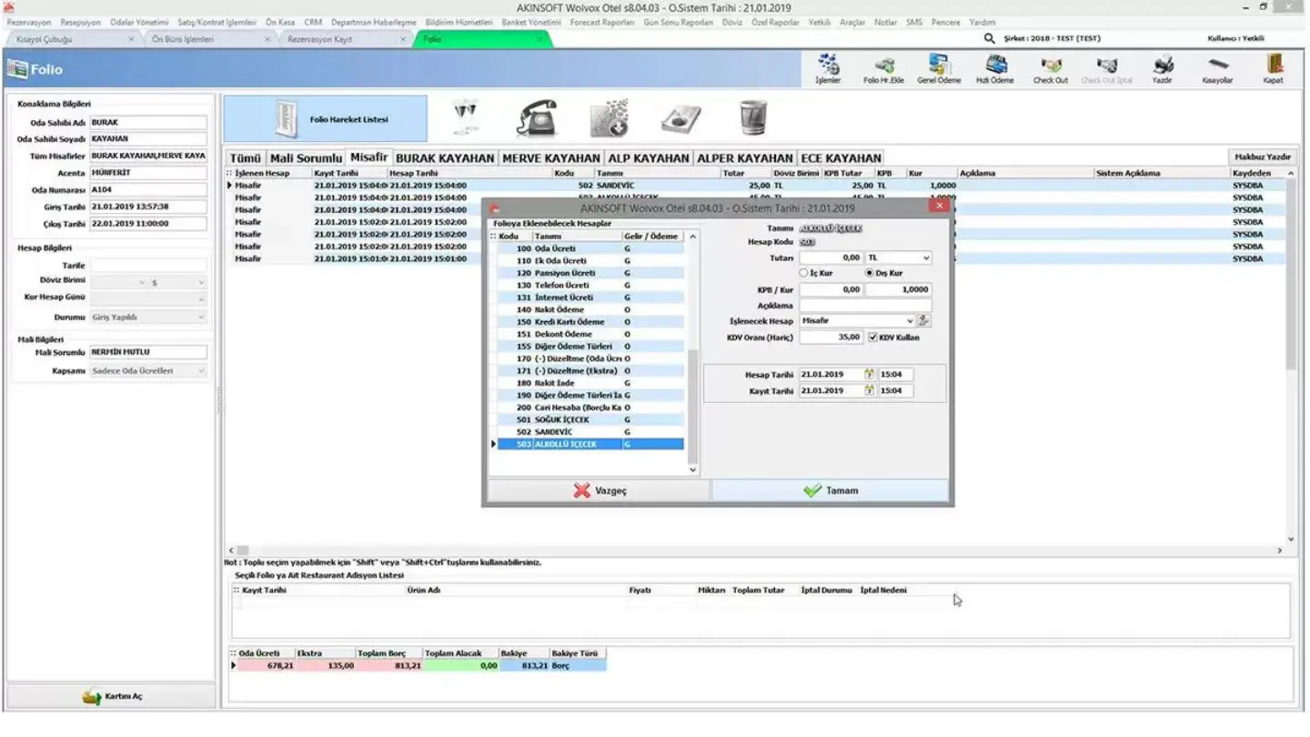Switch to the ALPER KAYAHAN tab
The height and width of the screenshot is (737, 1310).
coord(745,157)
